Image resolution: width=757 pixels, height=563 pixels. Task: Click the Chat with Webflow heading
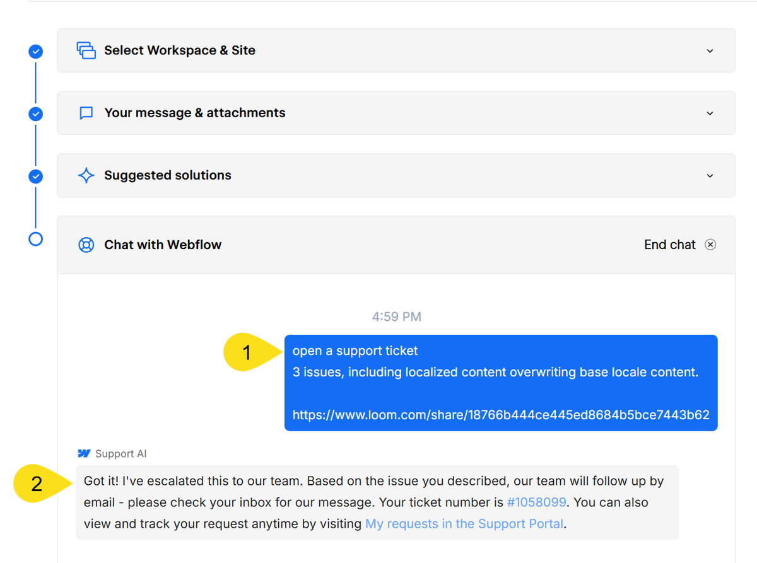[163, 245]
